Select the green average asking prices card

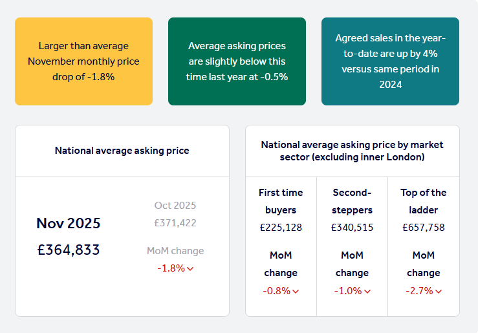237,61
